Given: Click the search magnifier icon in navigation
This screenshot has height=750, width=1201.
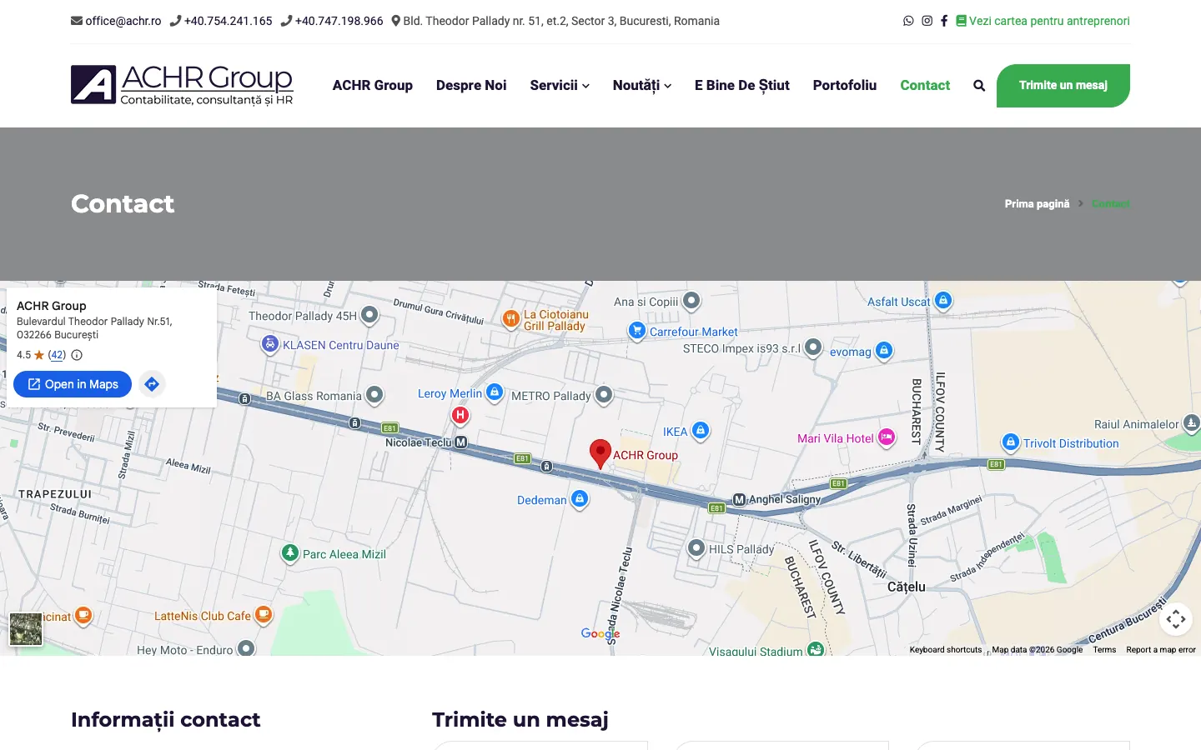Looking at the screenshot, I should pos(979,86).
